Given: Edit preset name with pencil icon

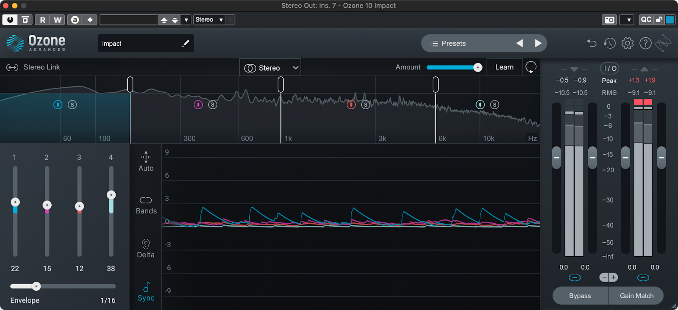Looking at the screenshot, I should (185, 44).
